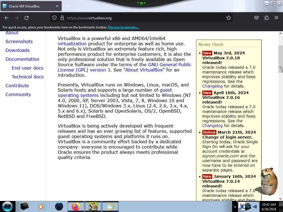Screen dimensions: 283x212
Task: View site security via the padlock icon
Action: click(62, 18)
